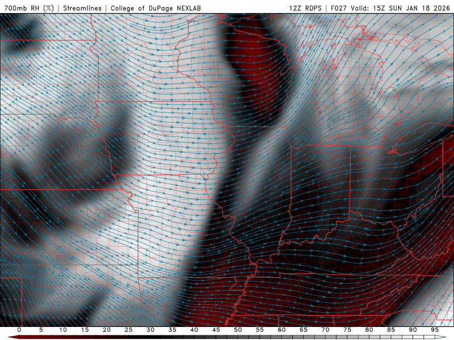This screenshot has height=340, width=454.
Task: Click the 15 label on the RH scale
Action: pyautogui.click(x=85, y=330)
